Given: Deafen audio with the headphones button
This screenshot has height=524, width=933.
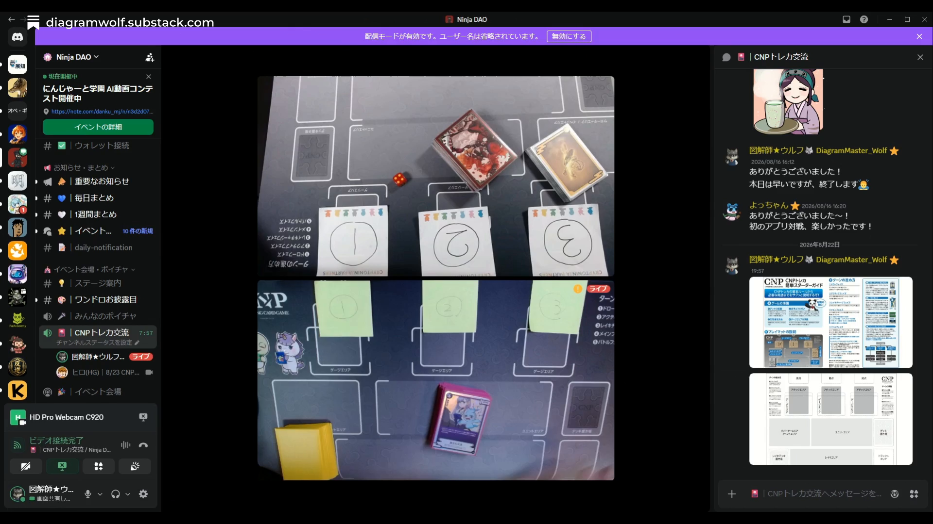Looking at the screenshot, I should click(116, 494).
